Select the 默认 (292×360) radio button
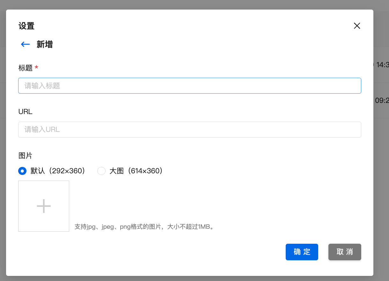389x281 pixels. tap(22, 171)
